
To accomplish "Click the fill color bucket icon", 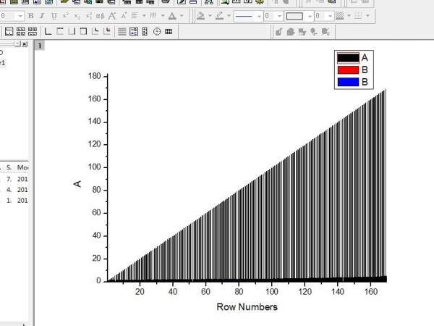I will (x=200, y=16).
